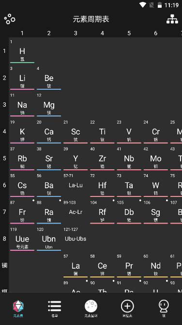Open the 名单 list icon in bottom bar
Viewport: 182px width, 325px height.
pyautogui.click(x=54, y=306)
